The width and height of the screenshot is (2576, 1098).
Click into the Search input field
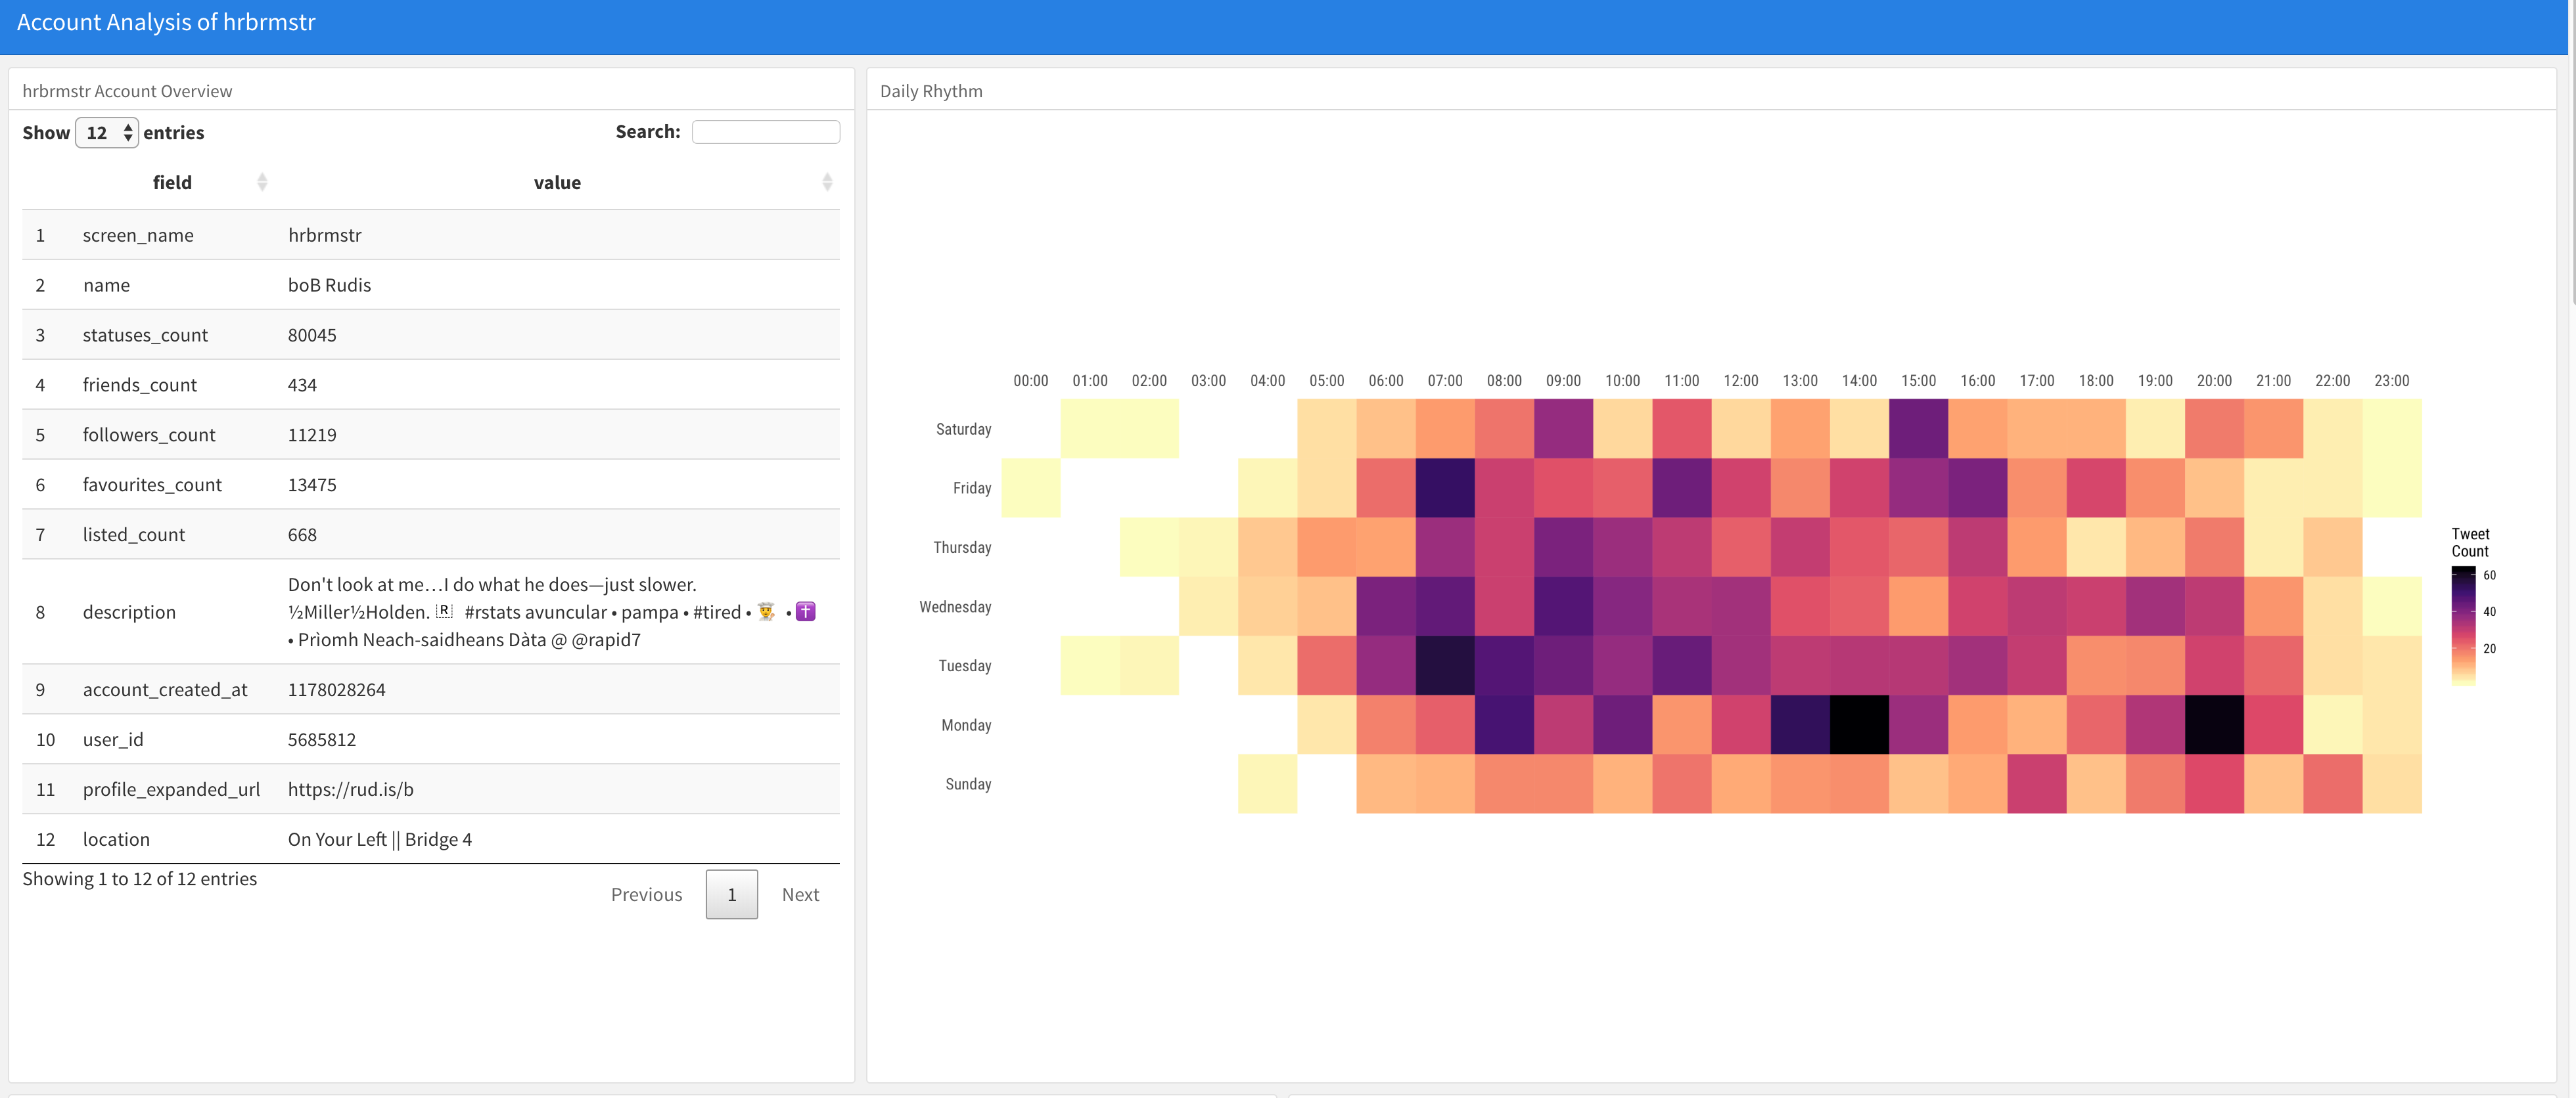(x=765, y=132)
